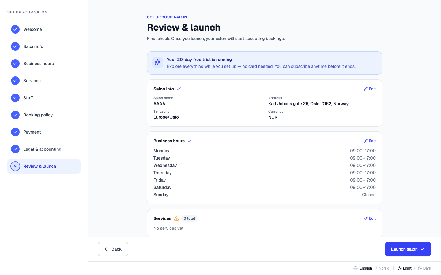Click the left arrow on Back button

(107, 249)
